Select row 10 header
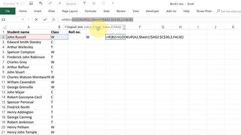 point(3,77)
